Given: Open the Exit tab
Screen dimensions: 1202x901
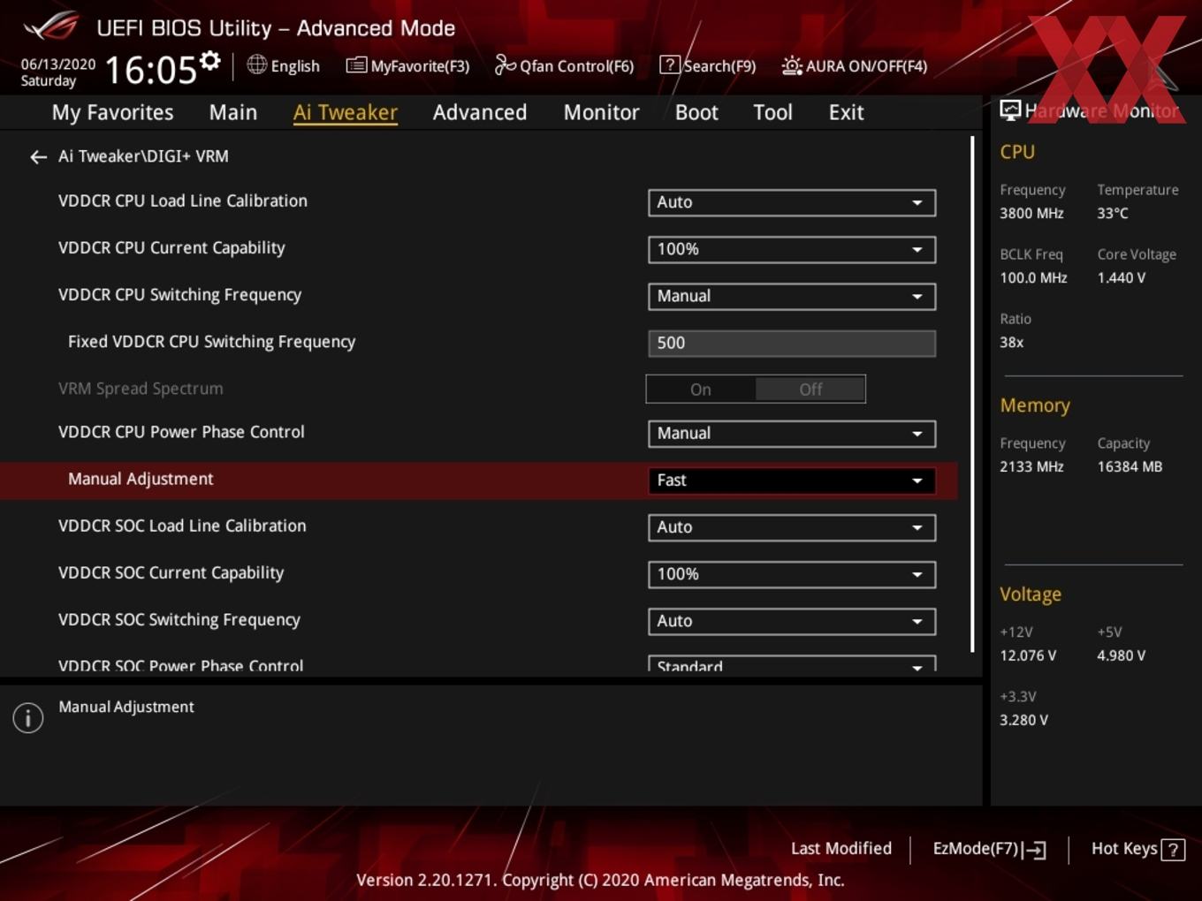Looking at the screenshot, I should [x=846, y=112].
